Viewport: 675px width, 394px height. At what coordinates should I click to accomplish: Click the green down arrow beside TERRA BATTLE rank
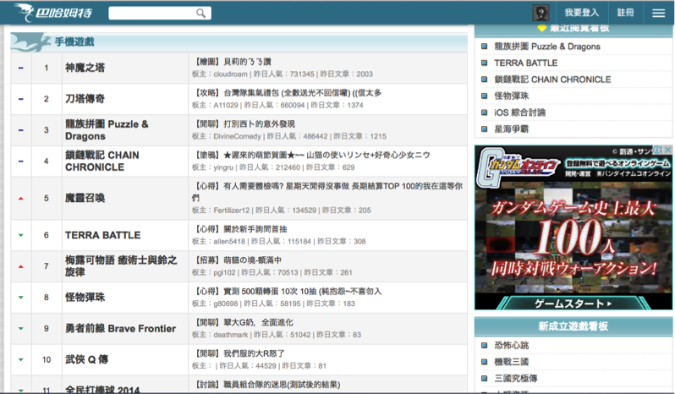(x=20, y=235)
